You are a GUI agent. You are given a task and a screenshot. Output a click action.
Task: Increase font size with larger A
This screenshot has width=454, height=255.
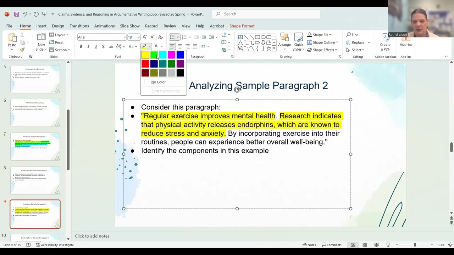point(145,37)
